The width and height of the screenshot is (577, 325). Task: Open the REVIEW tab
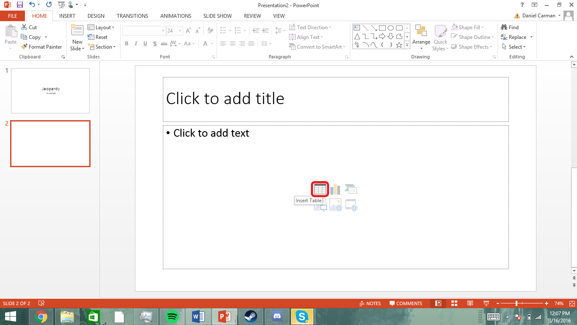[x=253, y=16]
